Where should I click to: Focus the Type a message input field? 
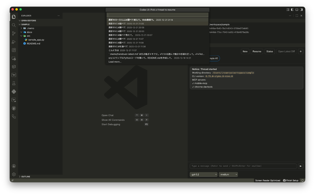coord(243,166)
